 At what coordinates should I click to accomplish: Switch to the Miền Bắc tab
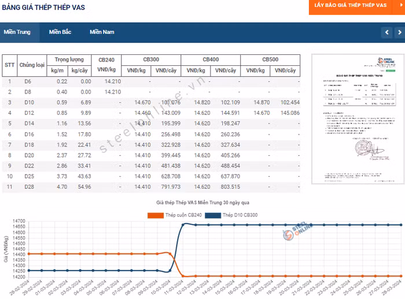tap(60, 32)
